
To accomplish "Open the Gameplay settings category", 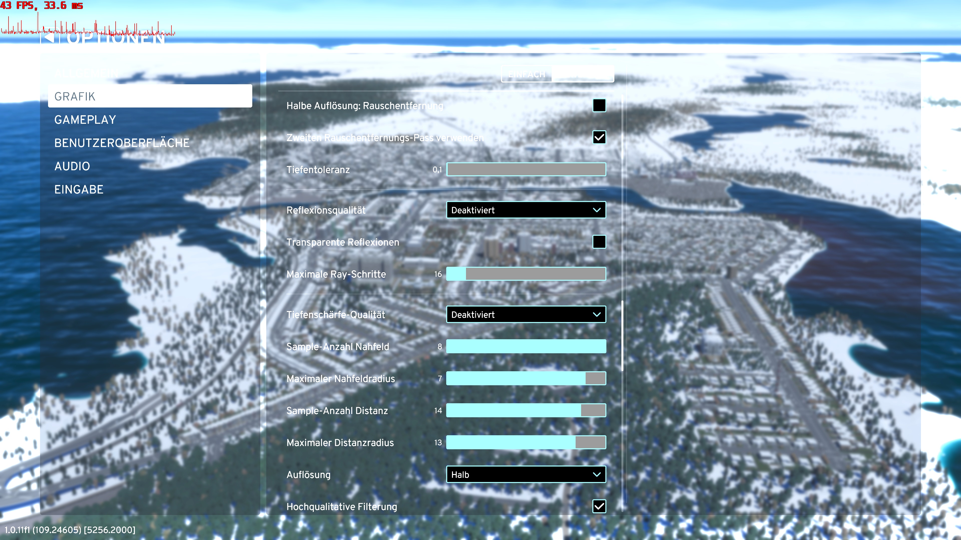I will [85, 120].
